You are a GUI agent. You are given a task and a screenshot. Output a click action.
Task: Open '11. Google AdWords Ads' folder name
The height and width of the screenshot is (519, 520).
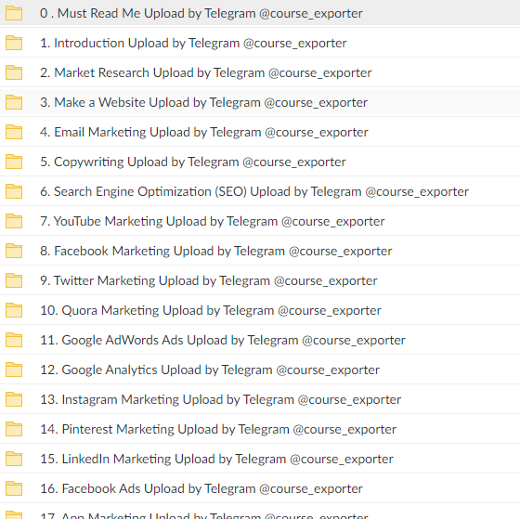coord(223,340)
